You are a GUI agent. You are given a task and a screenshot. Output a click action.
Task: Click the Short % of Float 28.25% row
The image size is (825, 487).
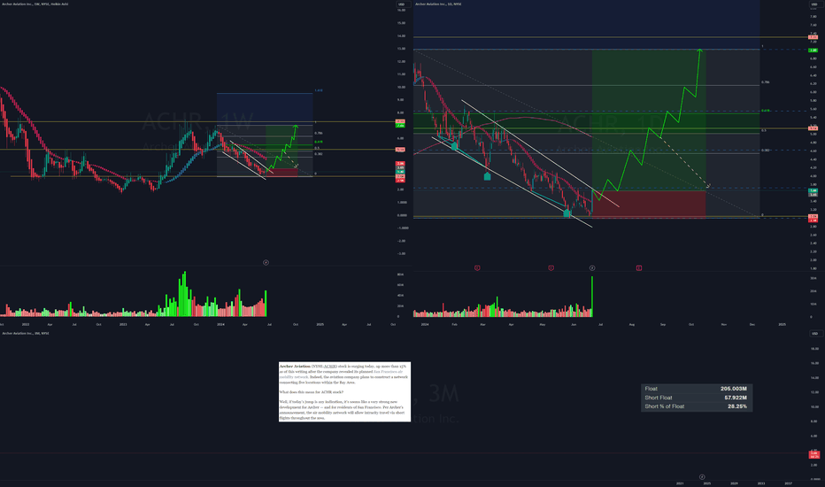pyautogui.click(x=696, y=406)
